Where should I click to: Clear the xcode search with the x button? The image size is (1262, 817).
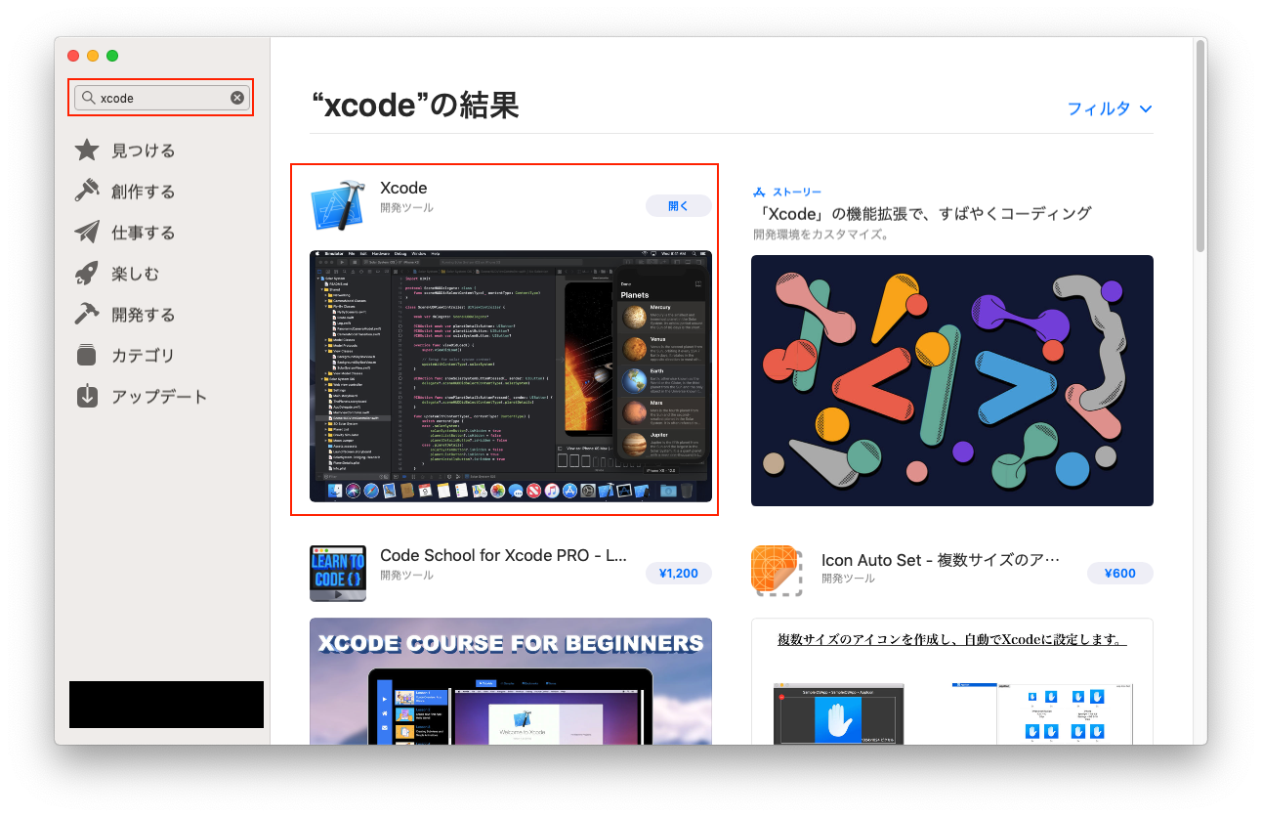(236, 97)
